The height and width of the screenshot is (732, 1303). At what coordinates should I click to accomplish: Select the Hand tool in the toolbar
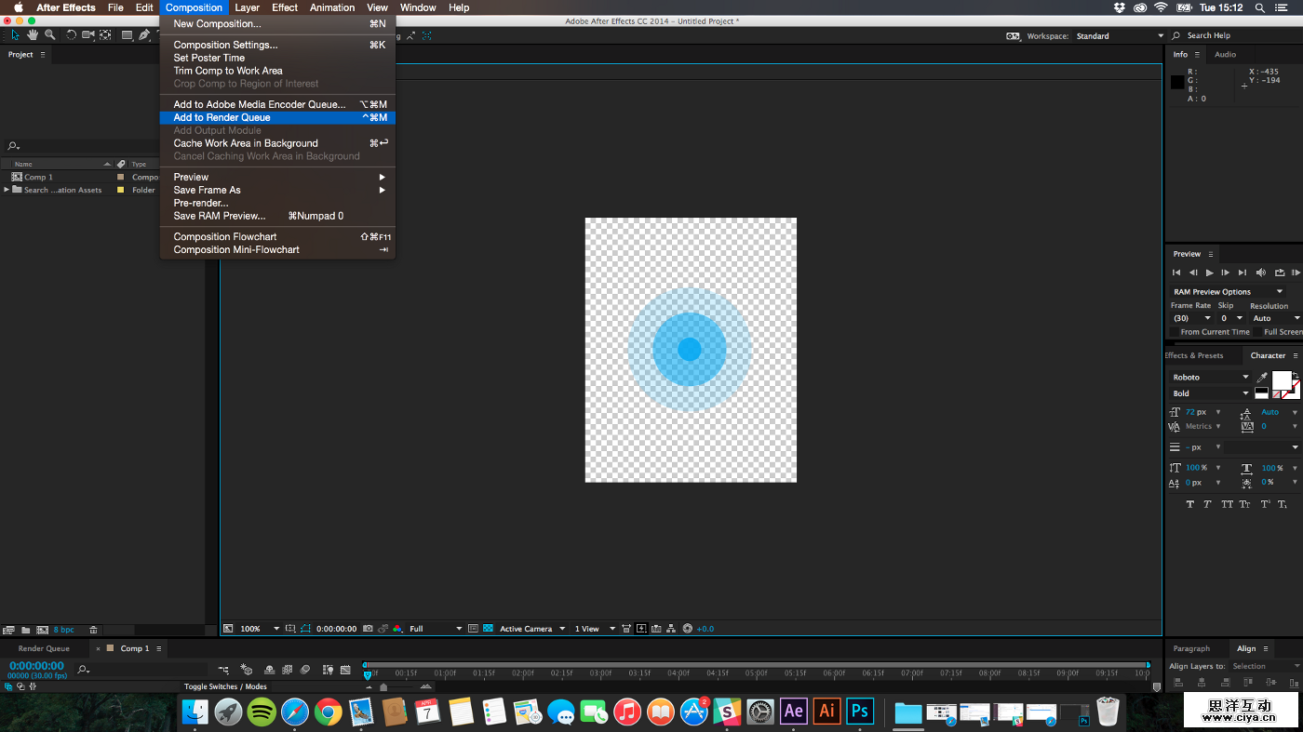(32, 35)
